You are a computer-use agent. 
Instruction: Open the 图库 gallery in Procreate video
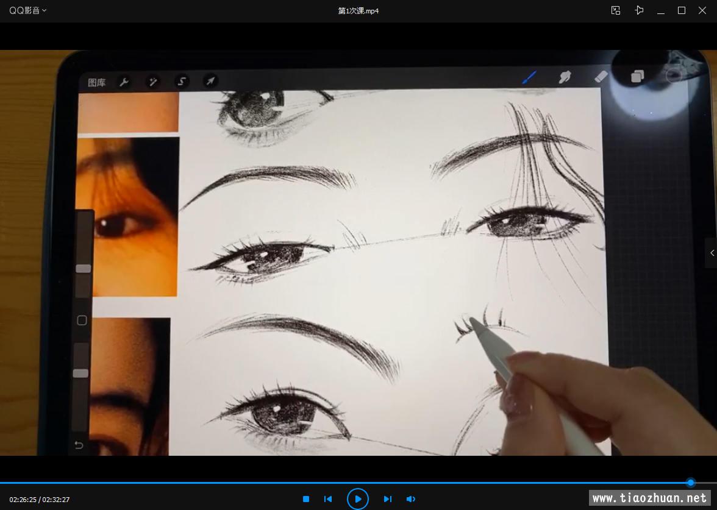tap(96, 82)
